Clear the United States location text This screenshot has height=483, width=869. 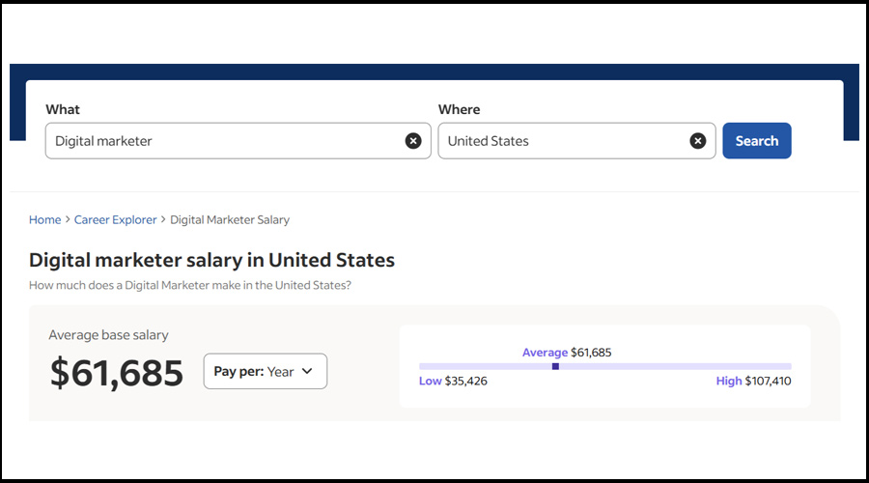[x=697, y=141]
